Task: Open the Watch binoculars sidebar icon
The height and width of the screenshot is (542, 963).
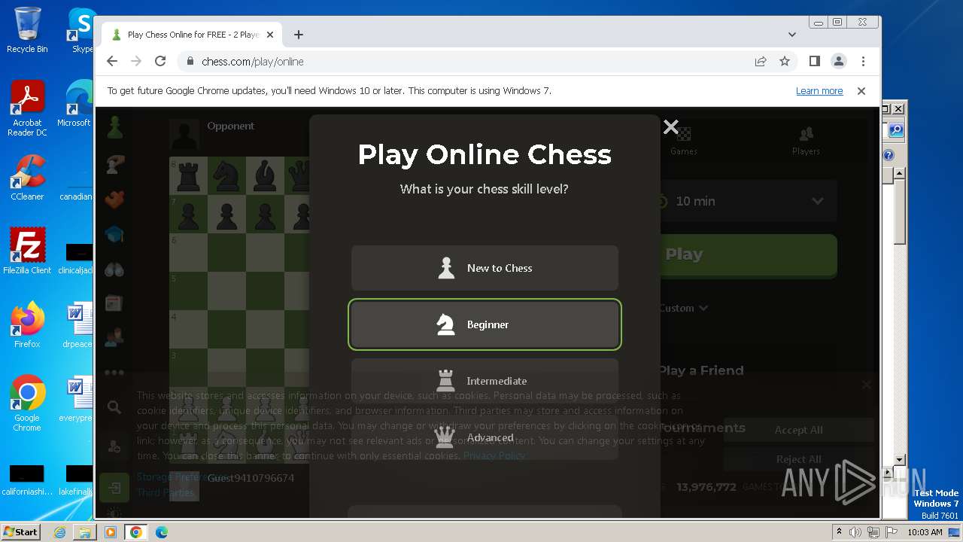Action: pos(114,269)
